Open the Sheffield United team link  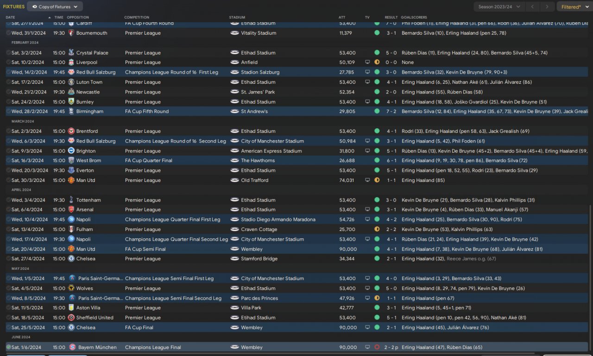[x=95, y=318]
